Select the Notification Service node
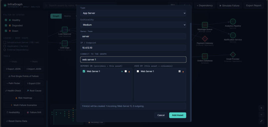Image resolution: width=268 pixels, height=127 pixels. coord(233,35)
